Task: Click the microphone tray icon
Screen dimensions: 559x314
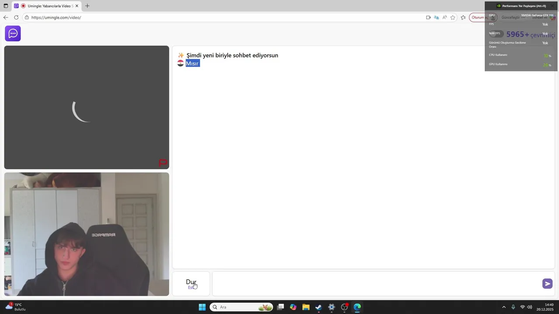Action: [x=513, y=307]
